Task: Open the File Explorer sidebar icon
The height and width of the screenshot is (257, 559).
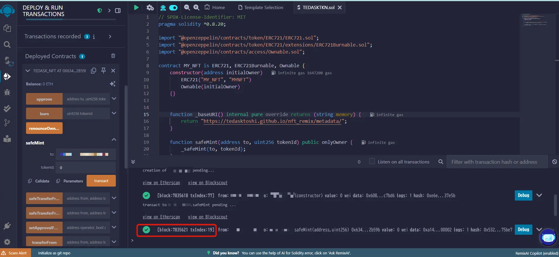Action: pos(7,28)
